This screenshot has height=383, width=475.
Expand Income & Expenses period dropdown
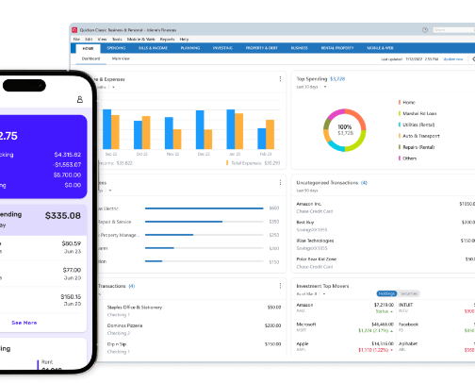[113, 87]
